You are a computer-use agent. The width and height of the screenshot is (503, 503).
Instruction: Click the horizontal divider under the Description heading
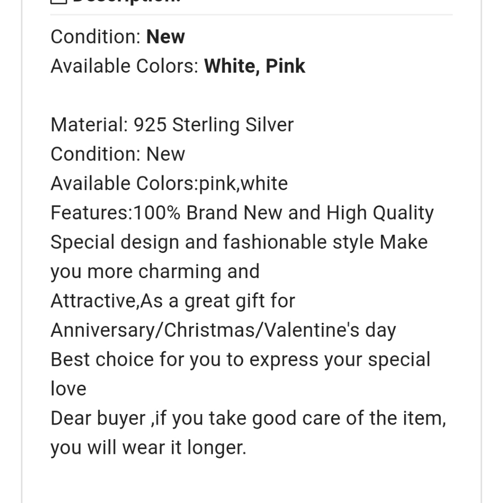click(x=251, y=15)
